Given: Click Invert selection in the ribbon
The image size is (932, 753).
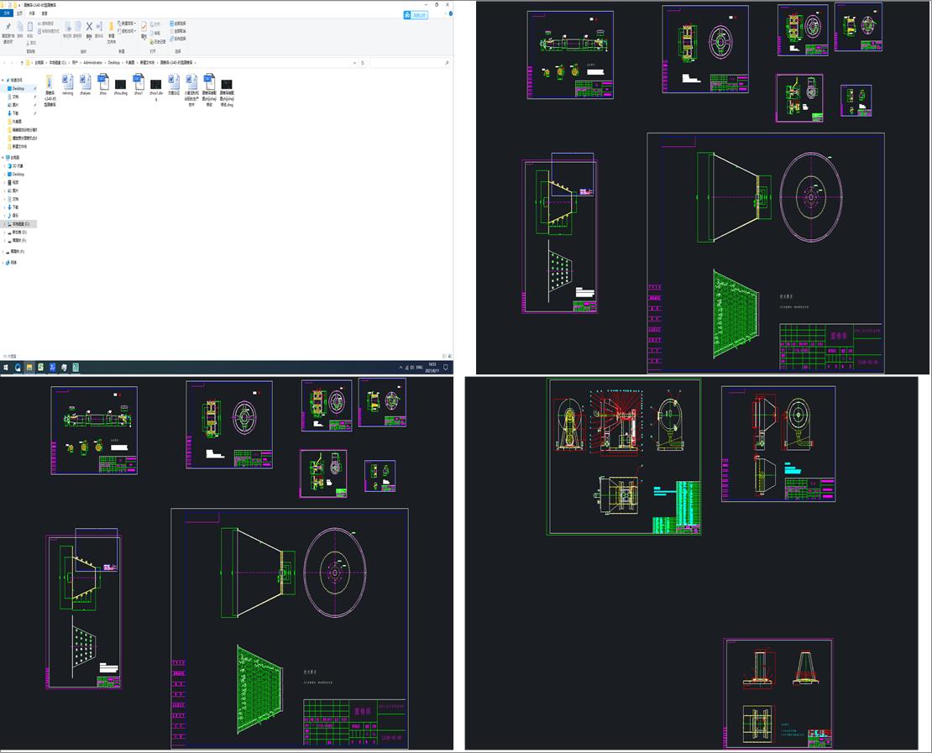Looking at the screenshot, I should [178, 39].
